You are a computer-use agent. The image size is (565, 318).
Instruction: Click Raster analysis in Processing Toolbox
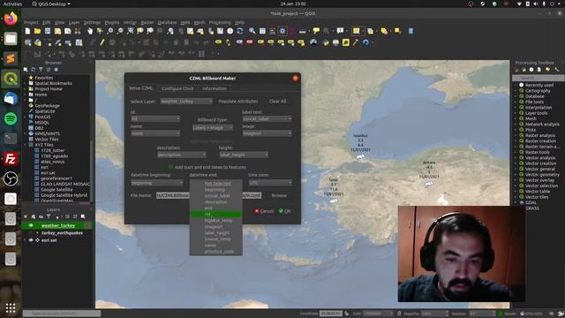(x=539, y=135)
